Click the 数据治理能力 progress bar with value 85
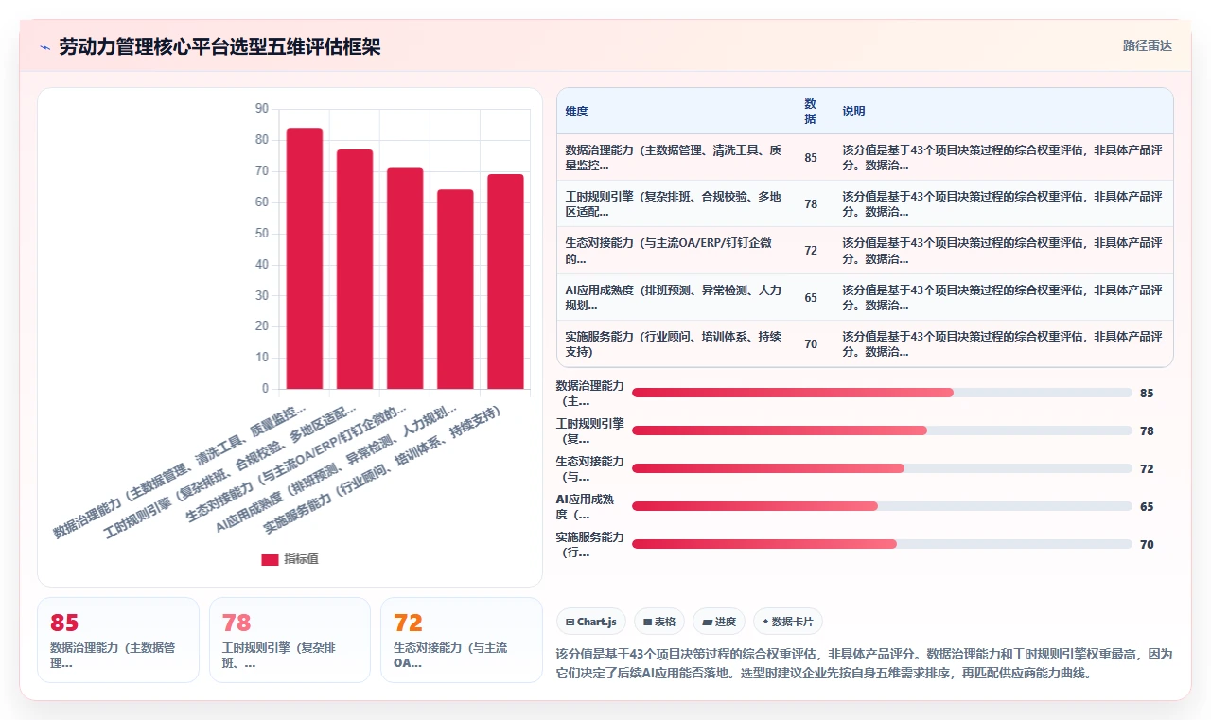 tap(882, 393)
